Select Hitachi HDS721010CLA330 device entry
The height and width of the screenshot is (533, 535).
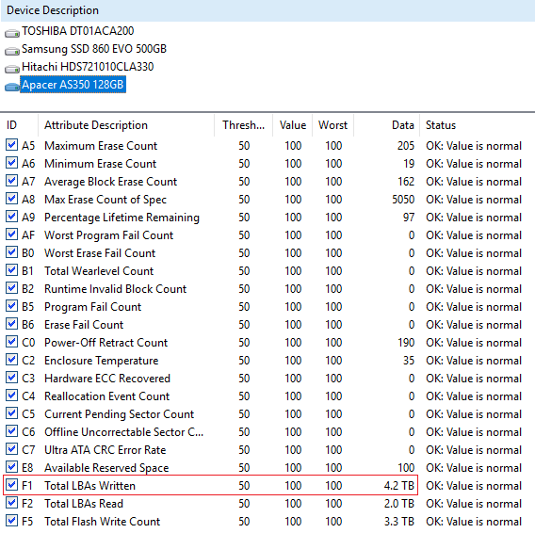tap(88, 67)
